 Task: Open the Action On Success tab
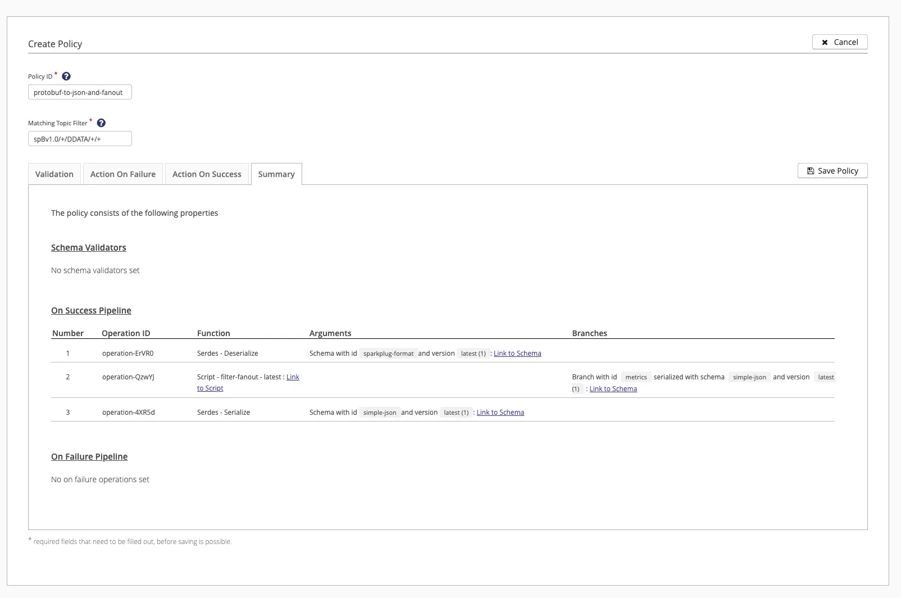coord(207,174)
